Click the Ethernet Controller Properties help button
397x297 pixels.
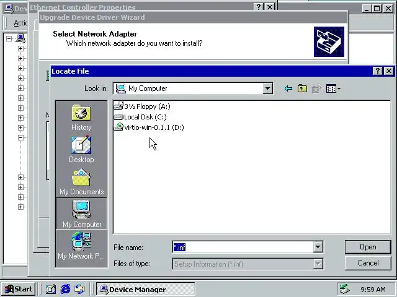point(259,7)
